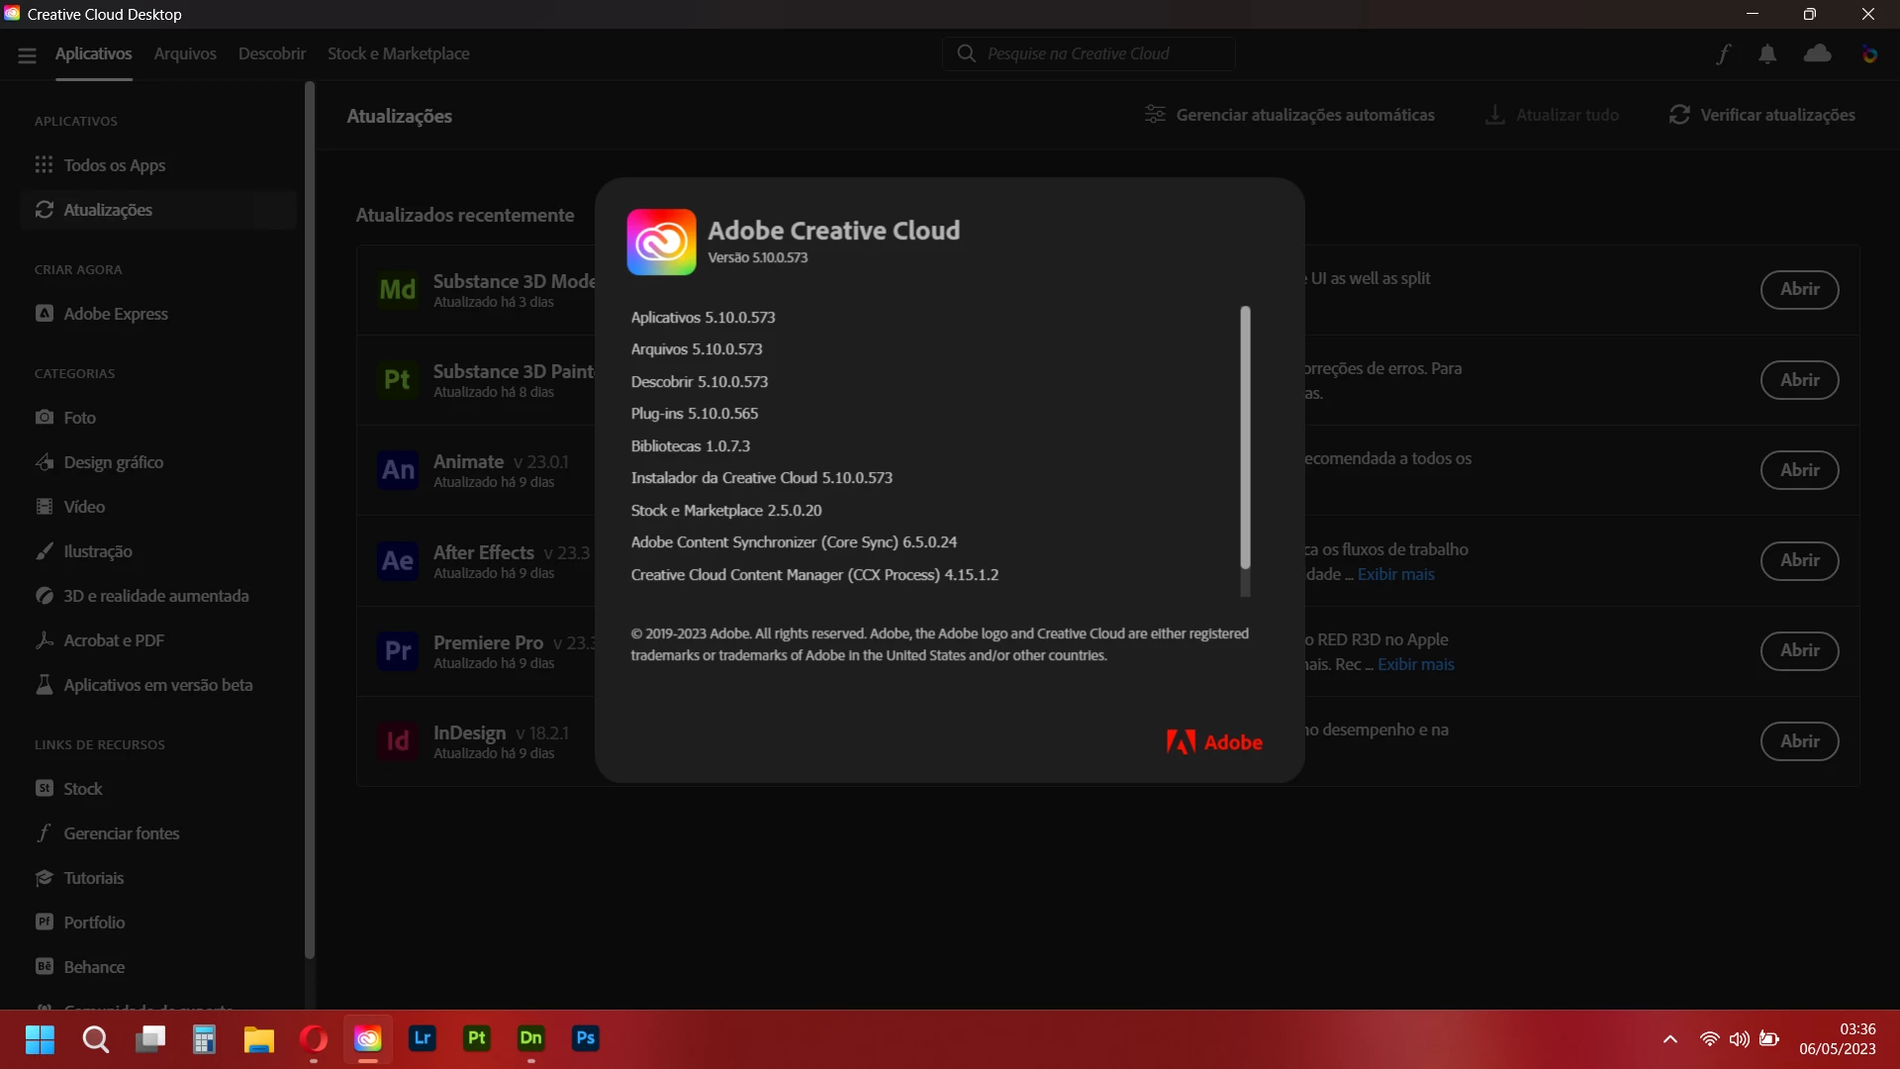The width and height of the screenshot is (1900, 1069).
Task: Open the Stock e Marketplace tab
Action: tap(398, 54)
